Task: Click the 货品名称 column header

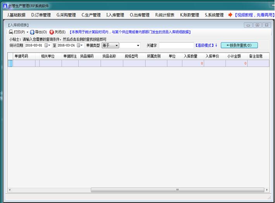Action: click(109, 56)
